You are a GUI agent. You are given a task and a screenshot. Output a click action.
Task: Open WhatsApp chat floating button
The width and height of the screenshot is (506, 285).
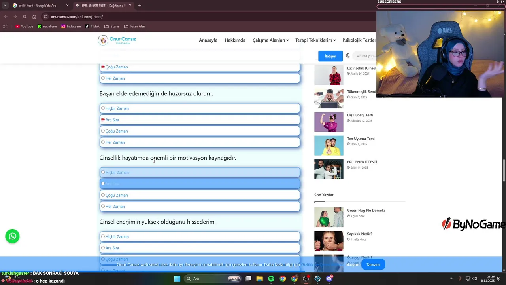tap(12, 236)
